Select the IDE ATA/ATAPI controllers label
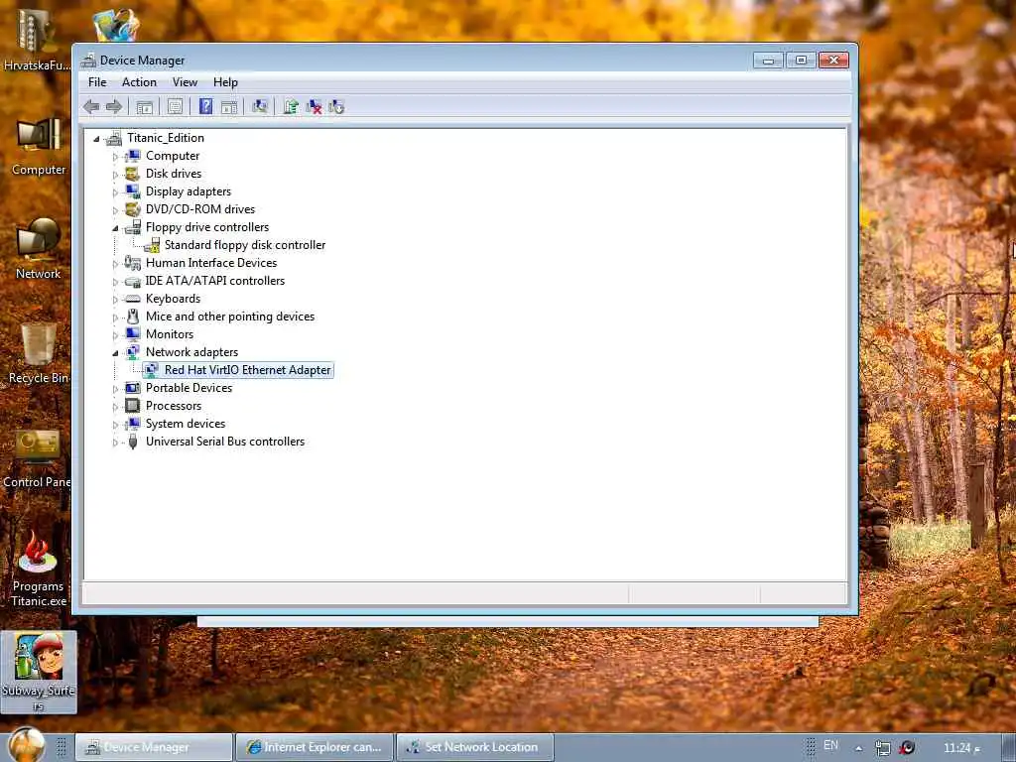 click(215, 281)
